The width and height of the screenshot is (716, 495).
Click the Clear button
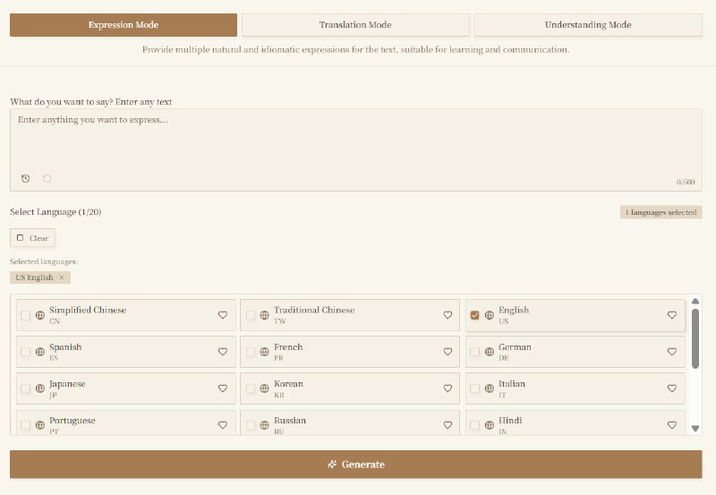point(33,238)
